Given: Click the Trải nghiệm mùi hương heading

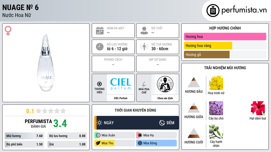Looking at the screenshot, I should (225, 68).
